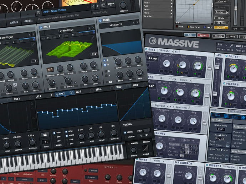Click next filter type arrow beside MG Low 12
This screenshot has width=246, height=184.
click(137, 22)
